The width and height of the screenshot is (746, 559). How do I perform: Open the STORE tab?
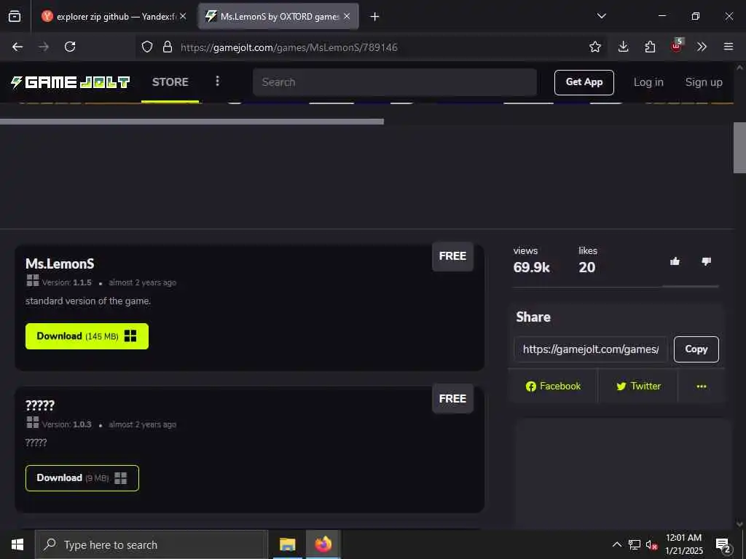(x=170, y=82)
